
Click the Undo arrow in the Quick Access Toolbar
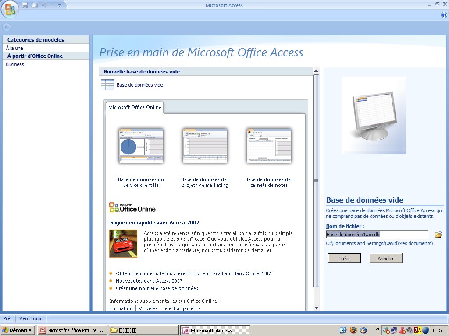click(44, 5)
